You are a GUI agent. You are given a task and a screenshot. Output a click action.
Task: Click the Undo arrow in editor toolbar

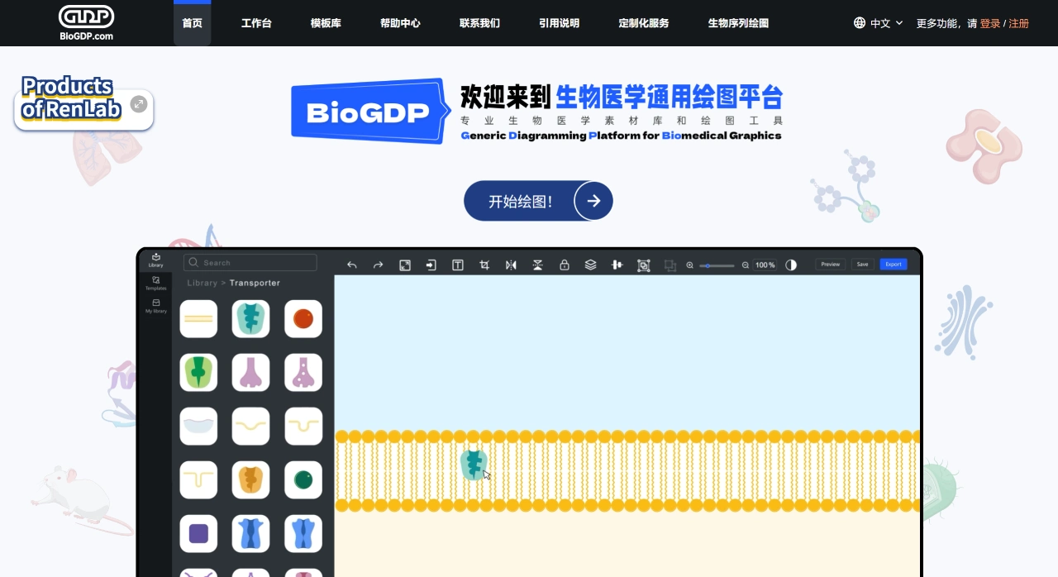[x=352, y=265]
